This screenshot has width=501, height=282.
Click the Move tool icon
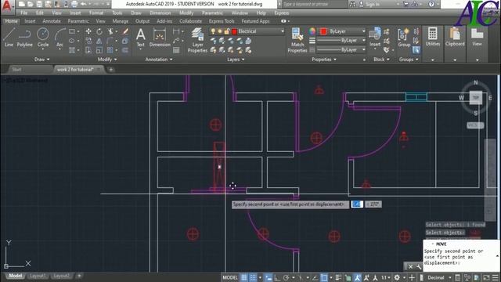(88, 31)
